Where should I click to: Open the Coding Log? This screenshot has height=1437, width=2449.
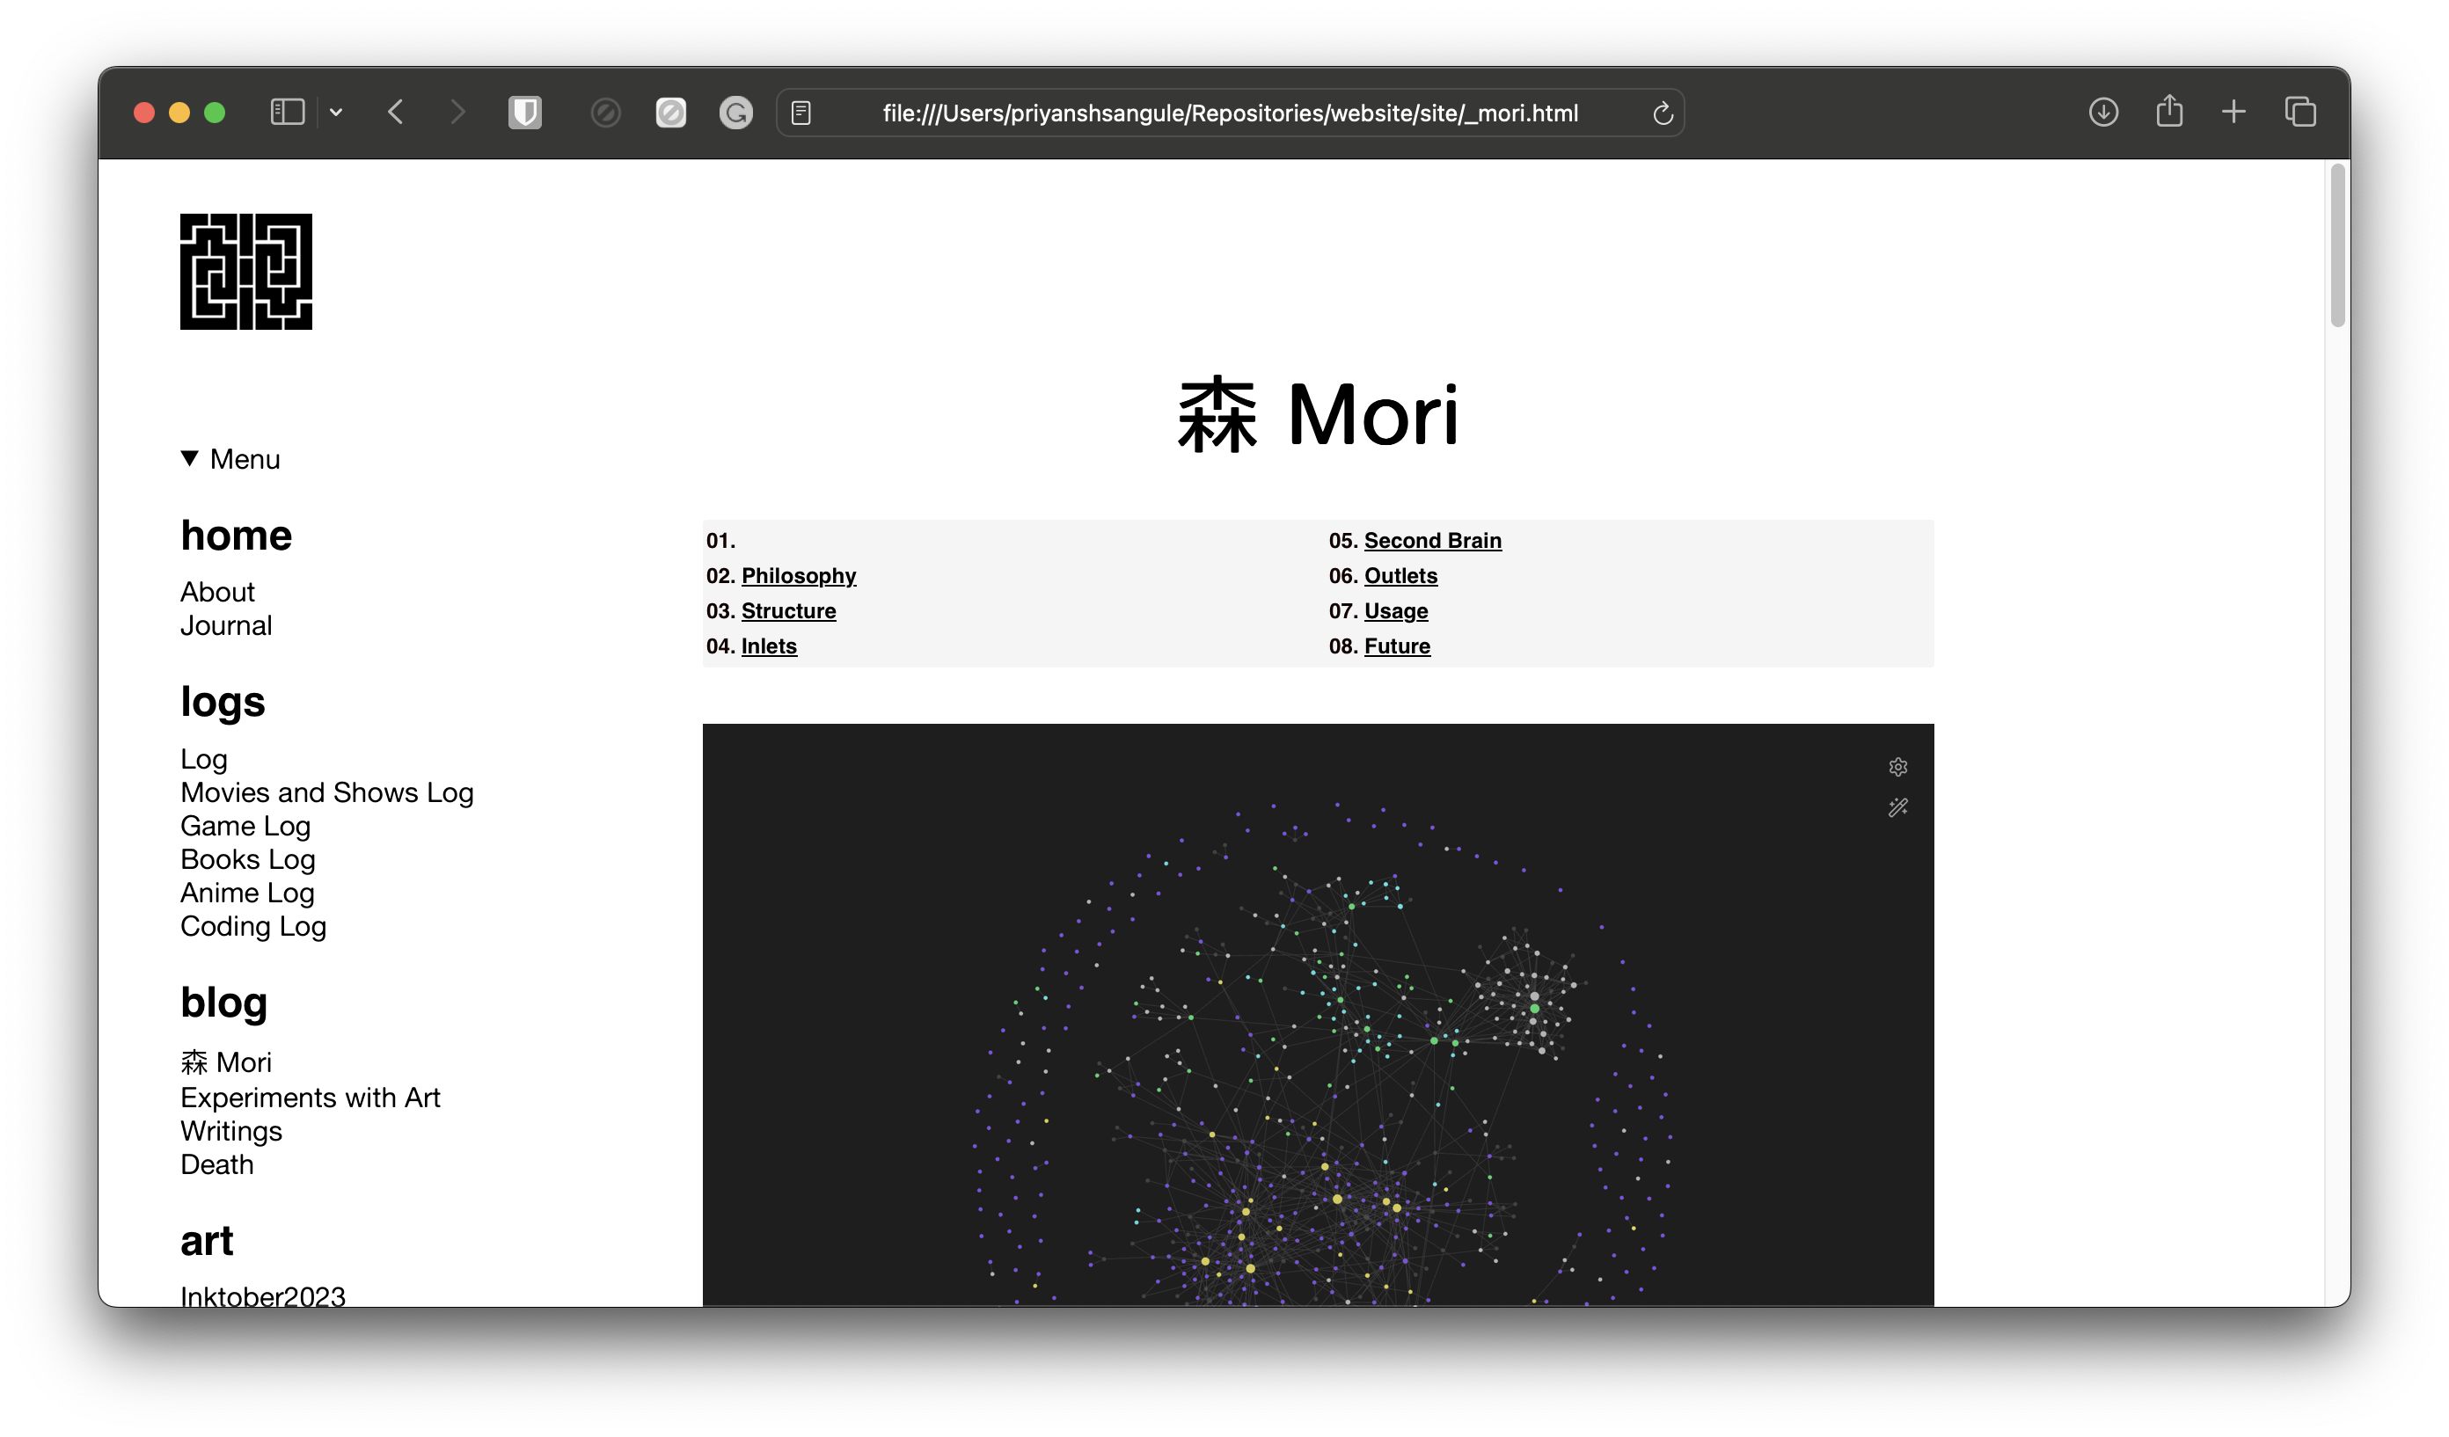[252, 927]
